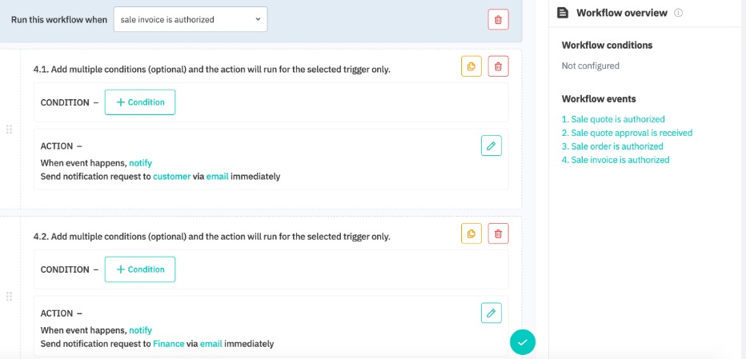This screenshot has width=746, height=359.
Task: Edit the 4.2 Finance notification action
Action: [491, 313]
